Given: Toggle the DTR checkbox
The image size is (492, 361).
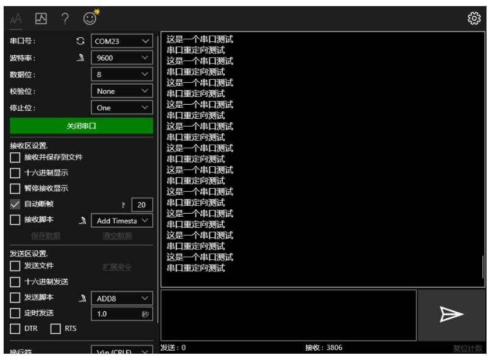Looking at the screenshot, I should (15, 329).
